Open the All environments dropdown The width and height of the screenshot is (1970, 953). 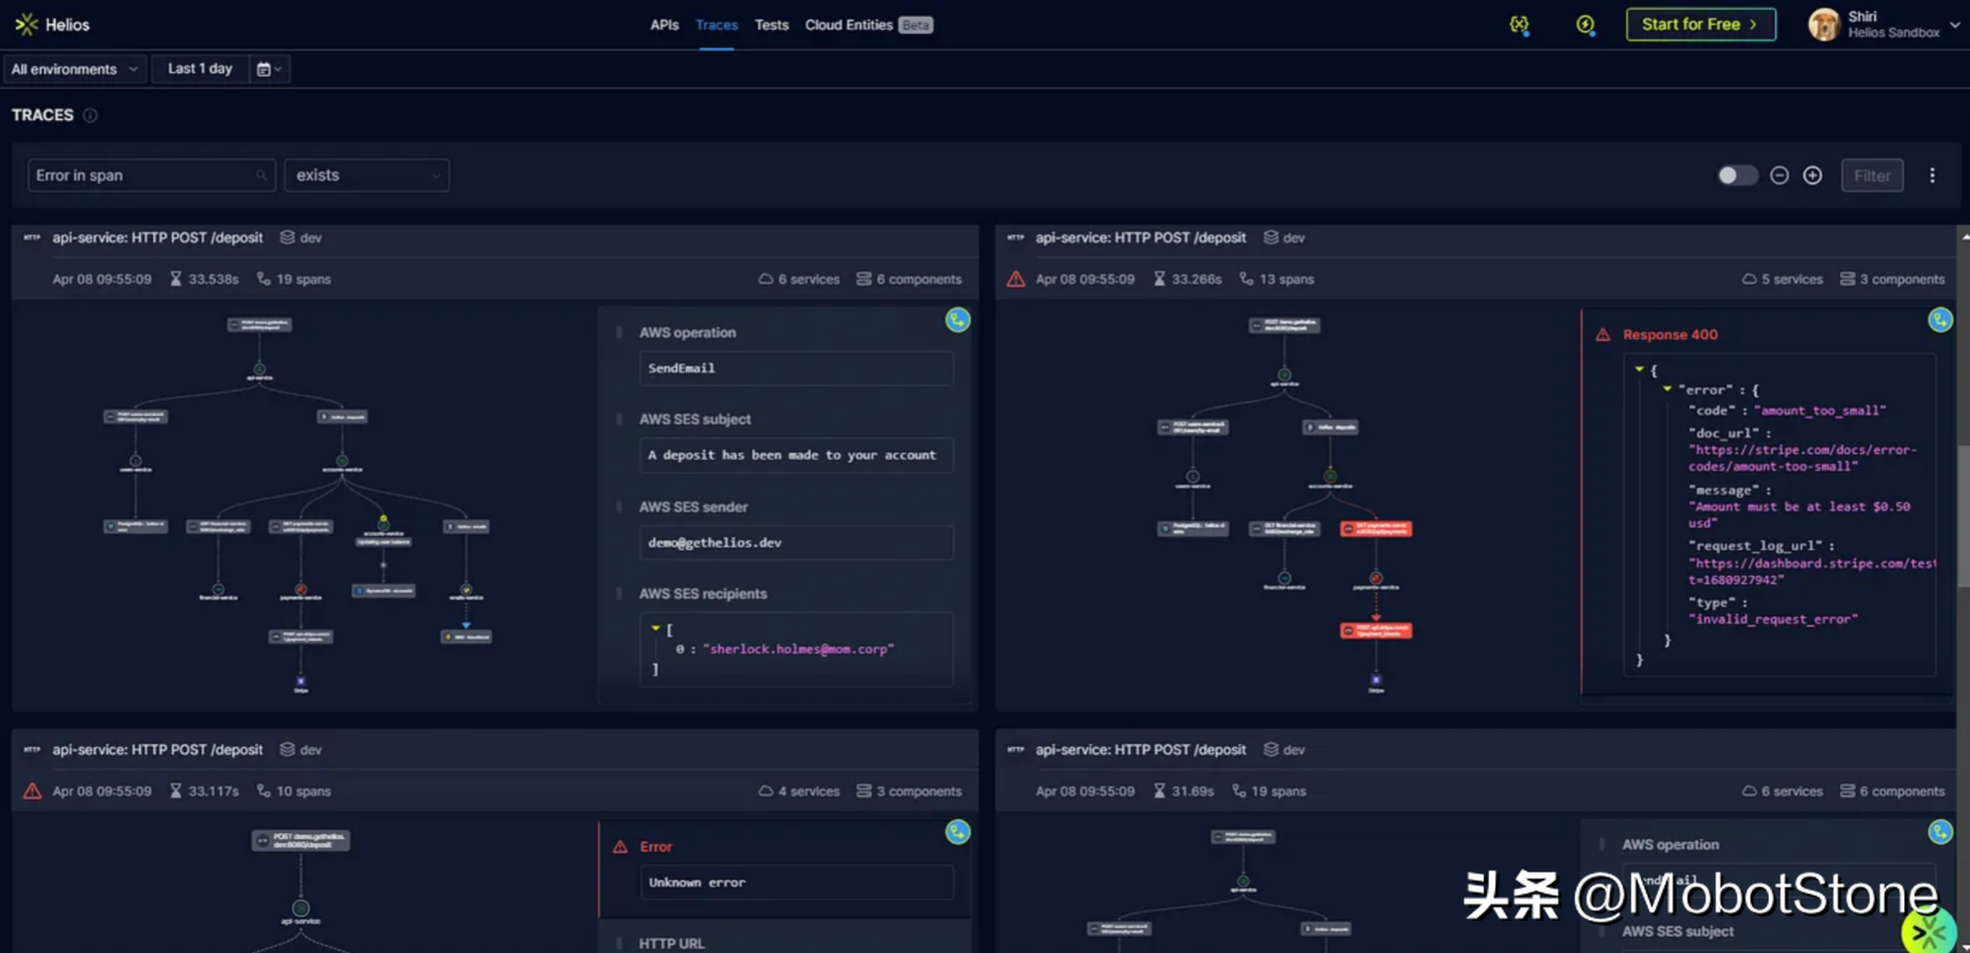pyautogui.click(x=74, y=69)
